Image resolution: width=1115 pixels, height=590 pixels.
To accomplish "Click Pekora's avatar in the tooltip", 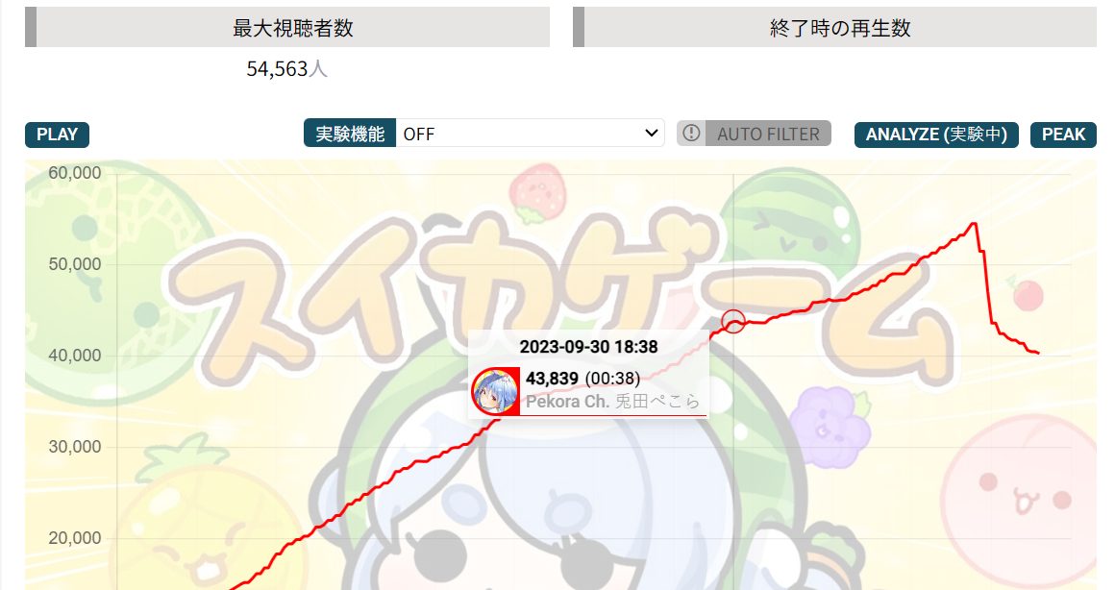I will pos(495,391).
